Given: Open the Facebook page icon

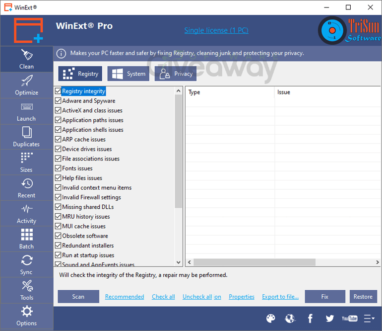Looking at the screenshot, I should pos(310,318).
